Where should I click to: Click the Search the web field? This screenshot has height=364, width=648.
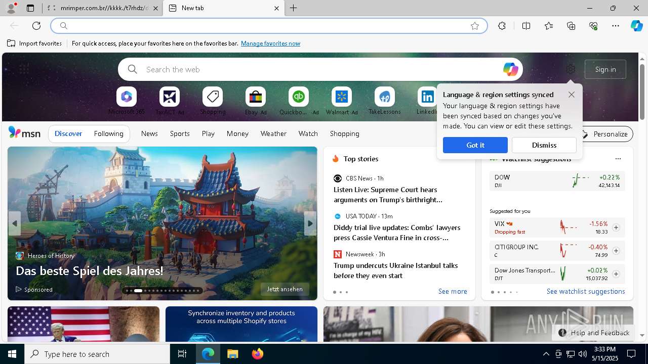320,69
